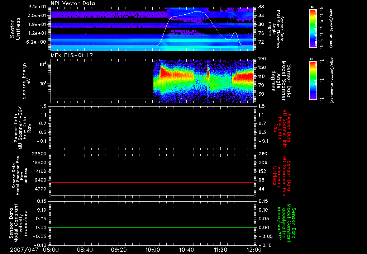The image size is (367, 254).
Task: Select the 'Electron Energy eV' axis label
Action: pyautogui.click(x=25, y=81)
